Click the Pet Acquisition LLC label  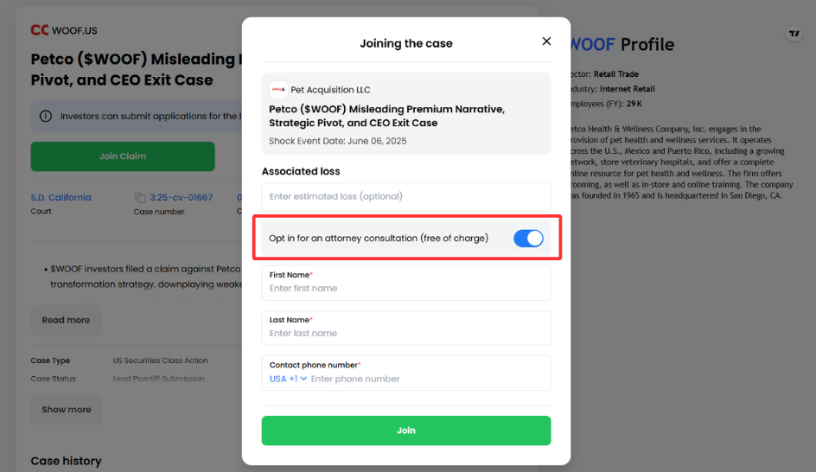tap(330, 90)
